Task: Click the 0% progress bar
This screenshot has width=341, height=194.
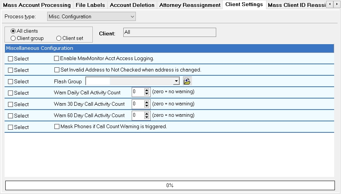Action: coord(170,185)
